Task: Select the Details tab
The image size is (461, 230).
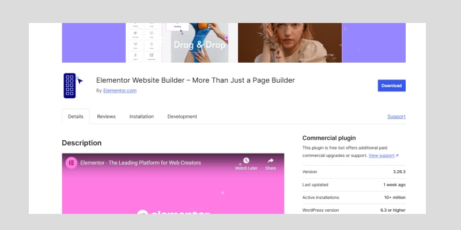Action: point(75,117)
